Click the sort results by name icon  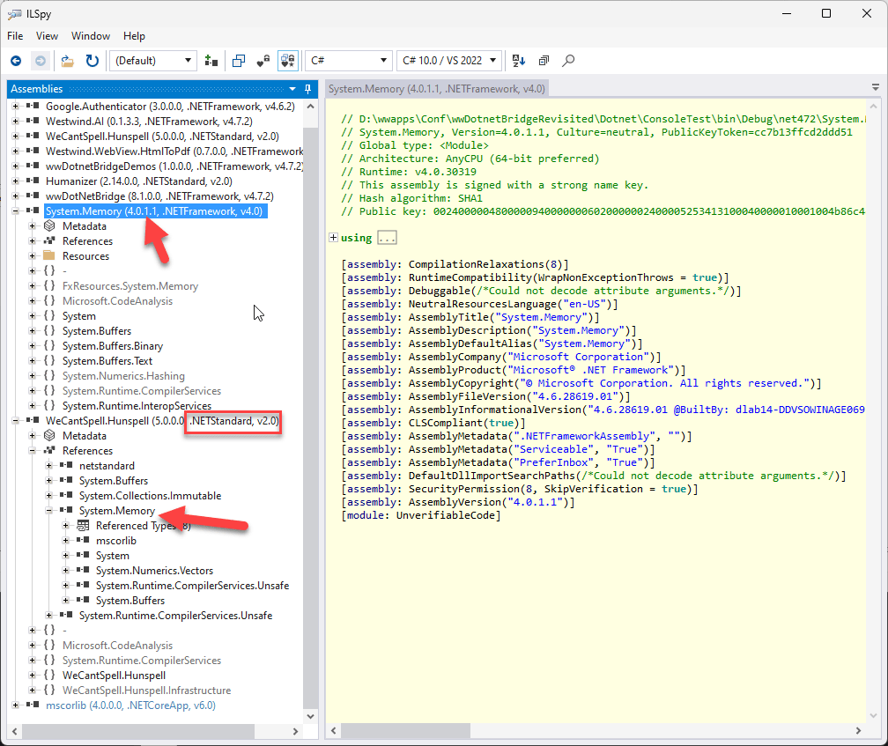(x=518, y=61)
